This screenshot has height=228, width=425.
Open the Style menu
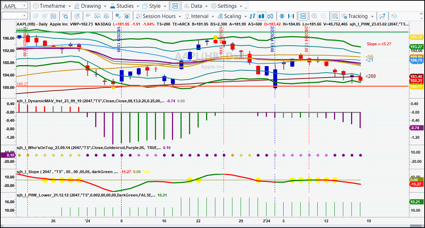[x=154, y=6]
